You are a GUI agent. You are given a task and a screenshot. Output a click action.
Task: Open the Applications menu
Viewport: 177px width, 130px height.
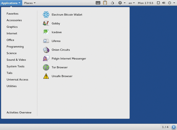11,3
